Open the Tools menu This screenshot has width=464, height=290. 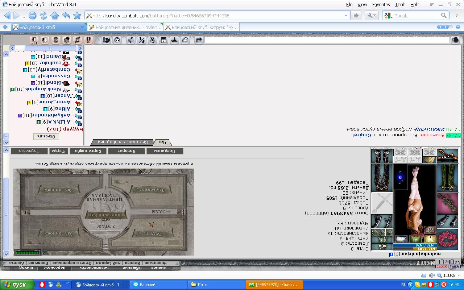[x=400, y=5]
